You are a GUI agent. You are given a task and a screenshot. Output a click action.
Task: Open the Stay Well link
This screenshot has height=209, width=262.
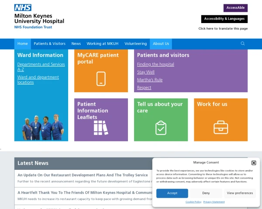[x=146, y=72]
